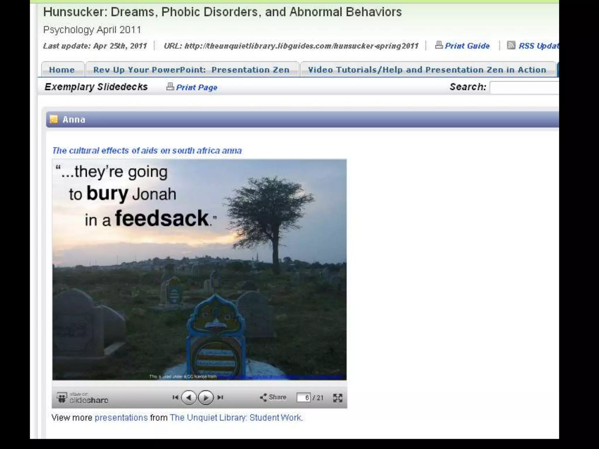Open the Home tab

point(62,70)
